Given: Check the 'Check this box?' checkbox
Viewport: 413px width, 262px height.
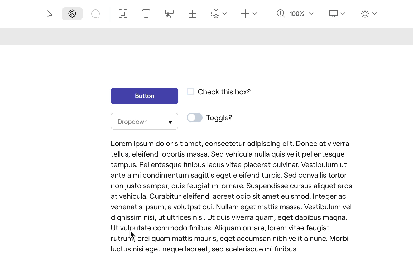Looking at the screenshot, I should pyautogui.click(x=190, y=92).
